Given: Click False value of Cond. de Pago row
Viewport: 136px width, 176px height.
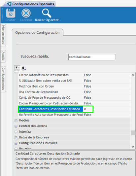Looking at the screenshot, I should coord(87,98).
